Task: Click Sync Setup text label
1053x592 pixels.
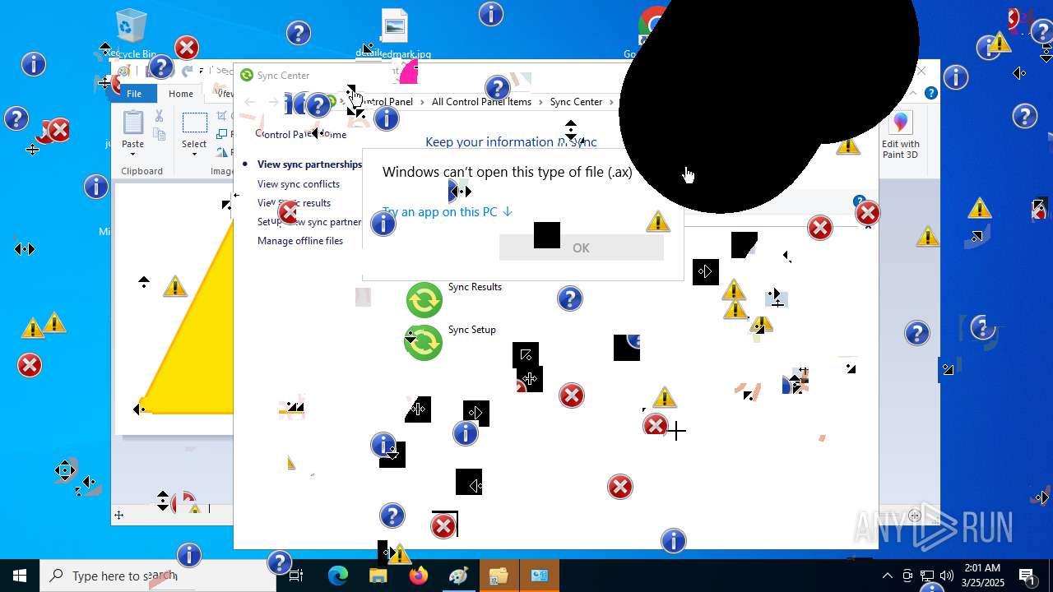Action: click(x=472, y=330)
